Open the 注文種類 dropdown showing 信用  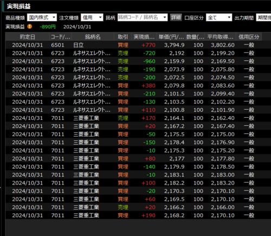[x=92, y=17]
